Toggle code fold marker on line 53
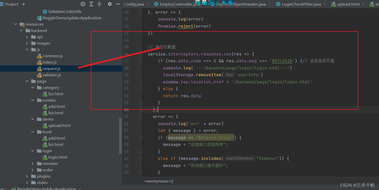This screenshot has height=190, width=379. click(x=141, y=103)
